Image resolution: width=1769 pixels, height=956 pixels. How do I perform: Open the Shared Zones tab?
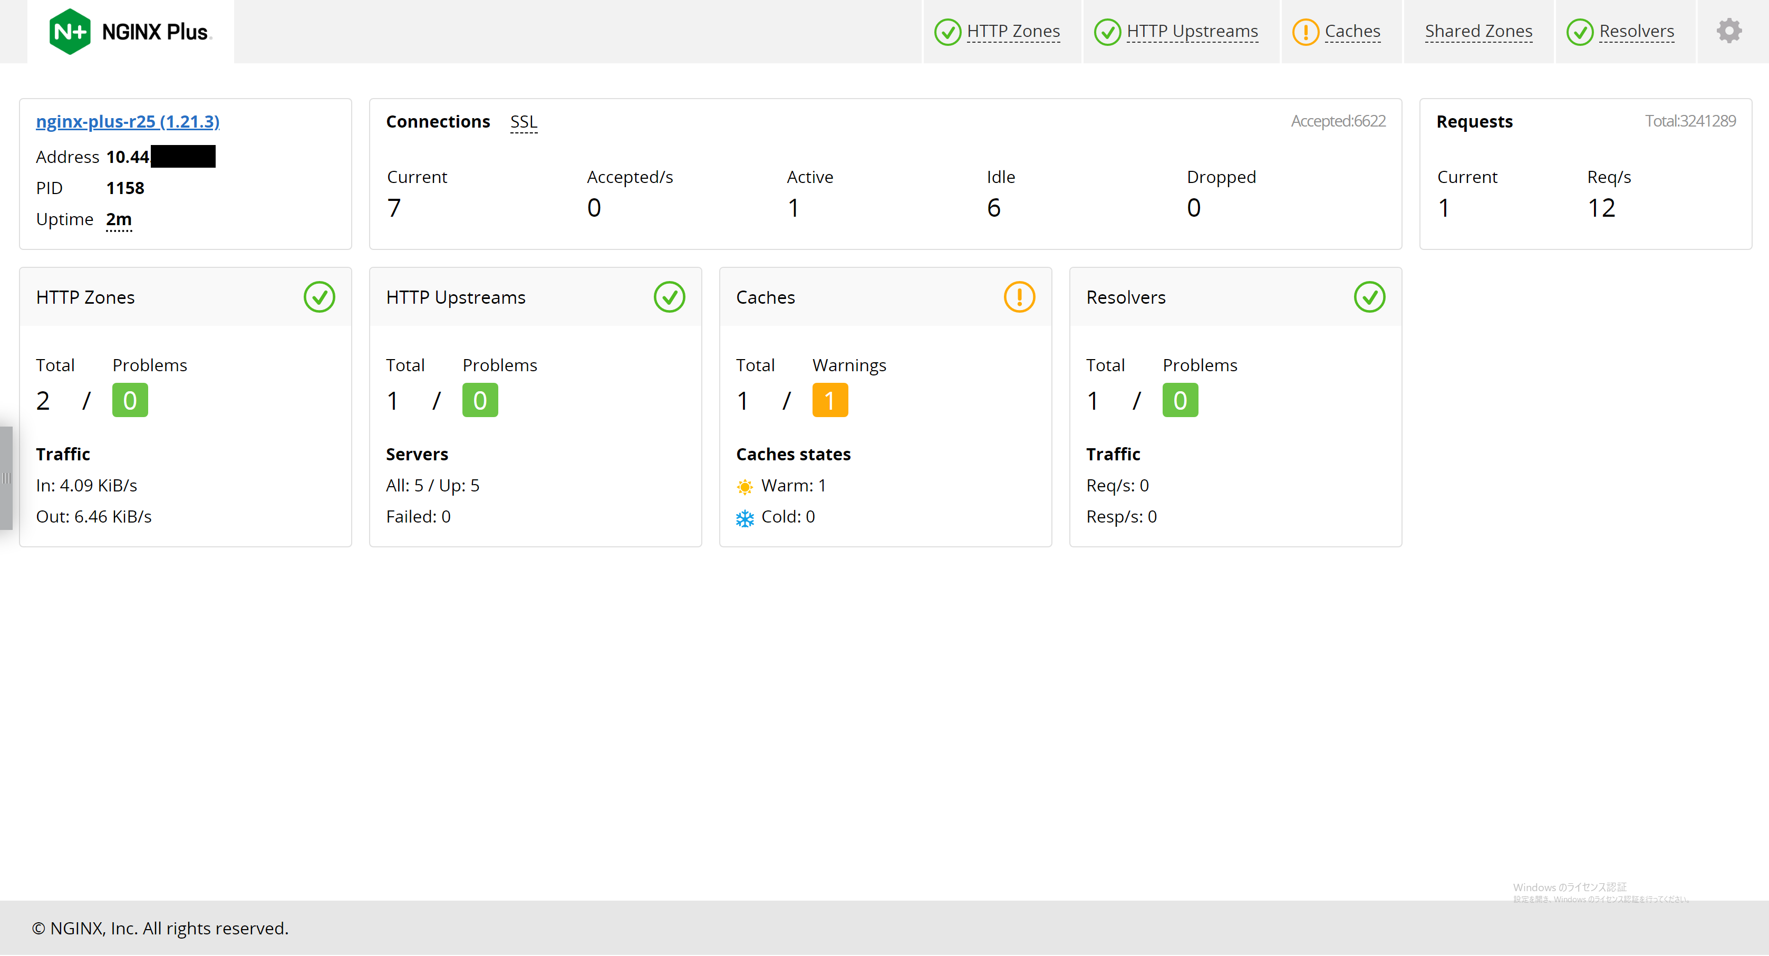click(x=1478, y=31)
